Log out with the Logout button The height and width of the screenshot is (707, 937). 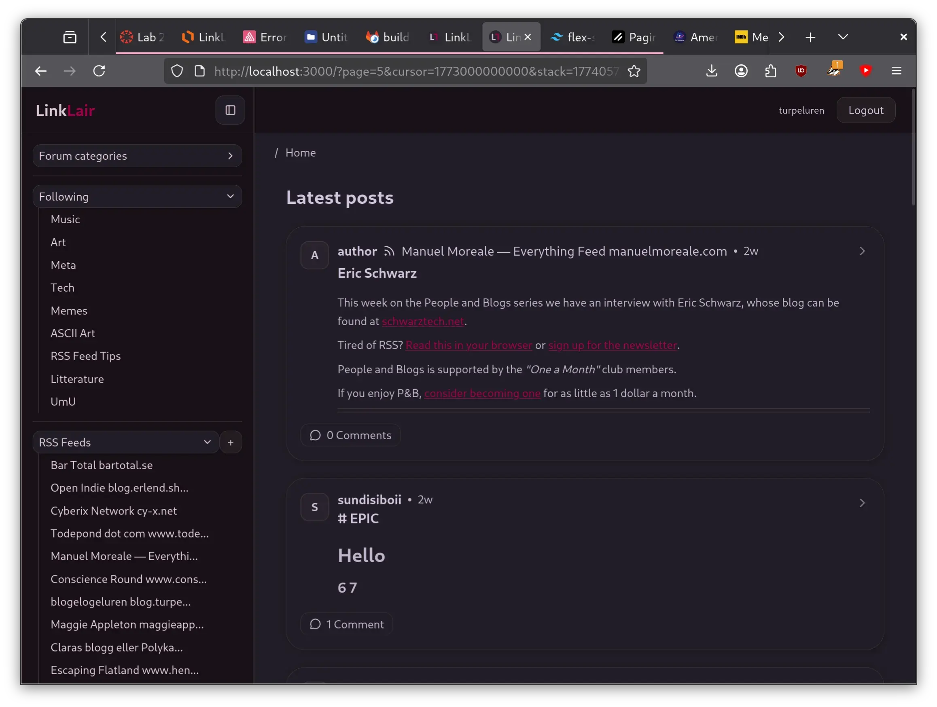point(865,110)
